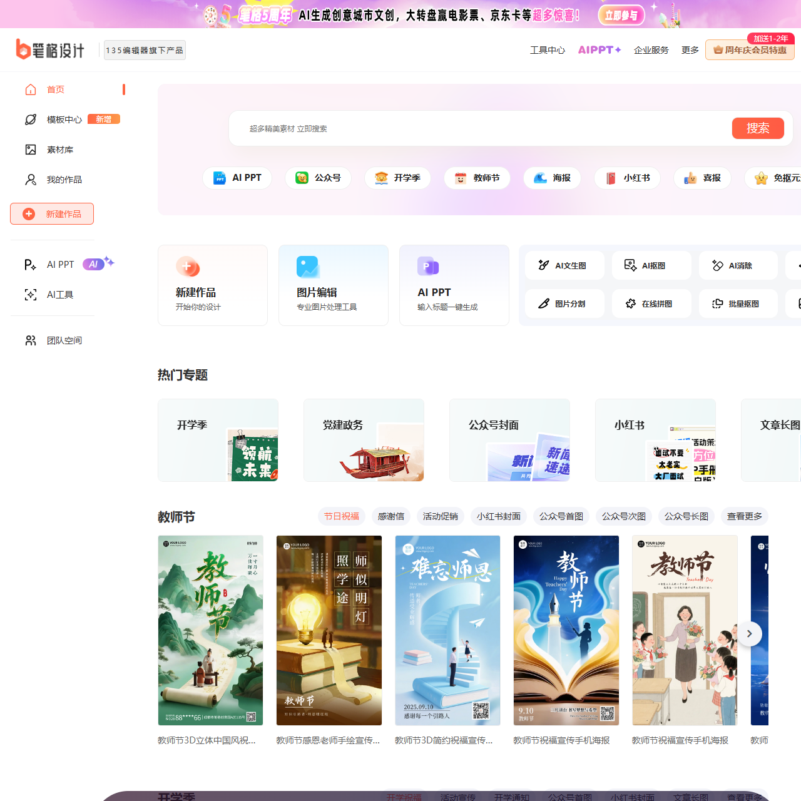801x801 pixels.
Task: Go to 我的作品 in sidebar
Action: click(64, 180)
